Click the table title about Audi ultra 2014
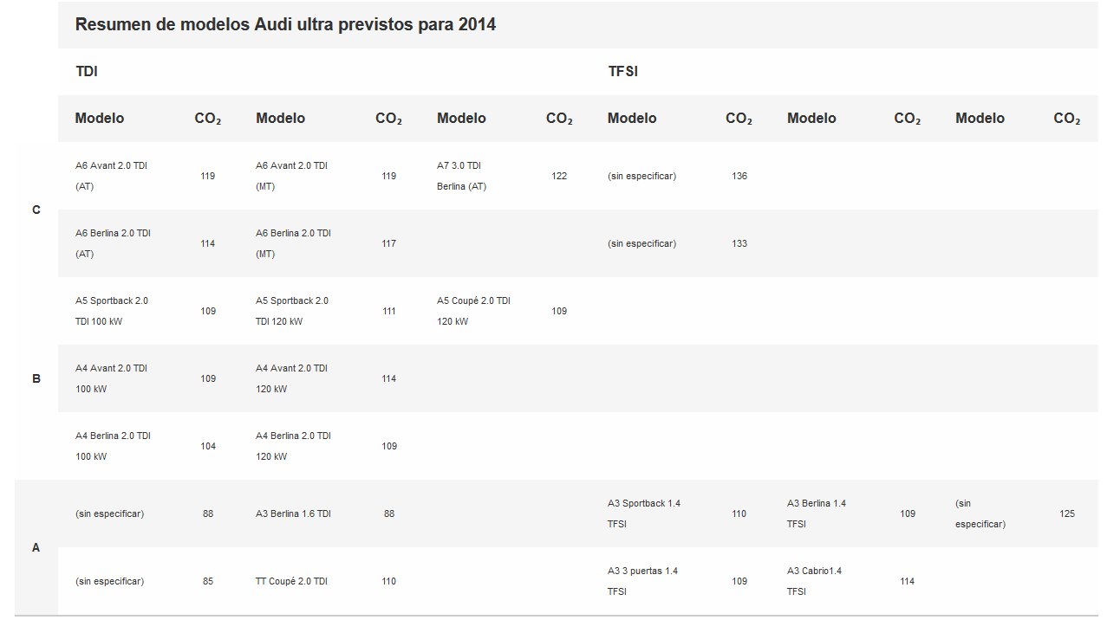Screen dimensions: 1107x620 (285, 24)
